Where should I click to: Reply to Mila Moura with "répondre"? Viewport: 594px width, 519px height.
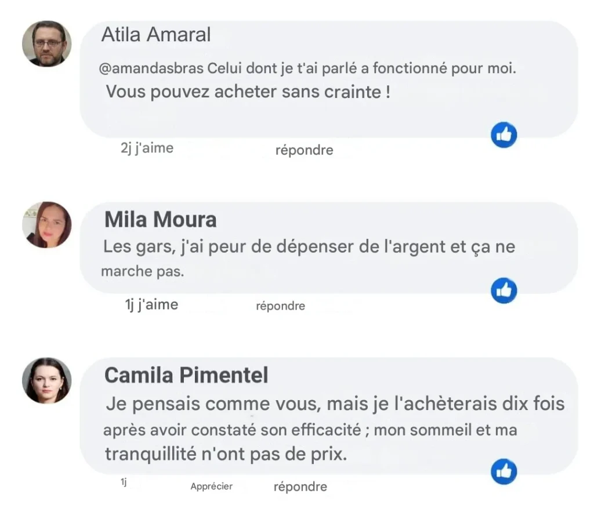(280, 306)
